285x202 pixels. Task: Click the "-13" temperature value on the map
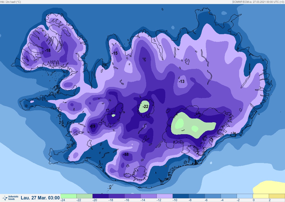(182, 81)
